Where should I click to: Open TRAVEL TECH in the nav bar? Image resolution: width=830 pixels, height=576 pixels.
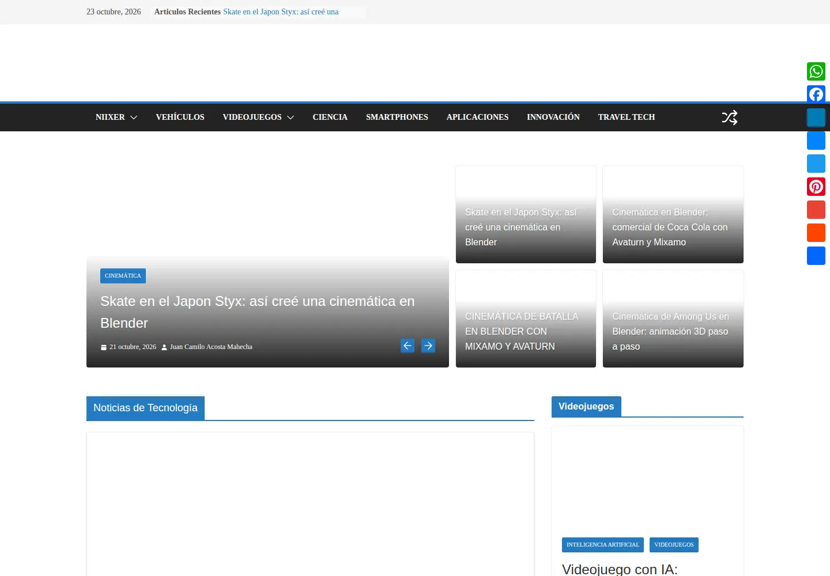tap(627, 117)
